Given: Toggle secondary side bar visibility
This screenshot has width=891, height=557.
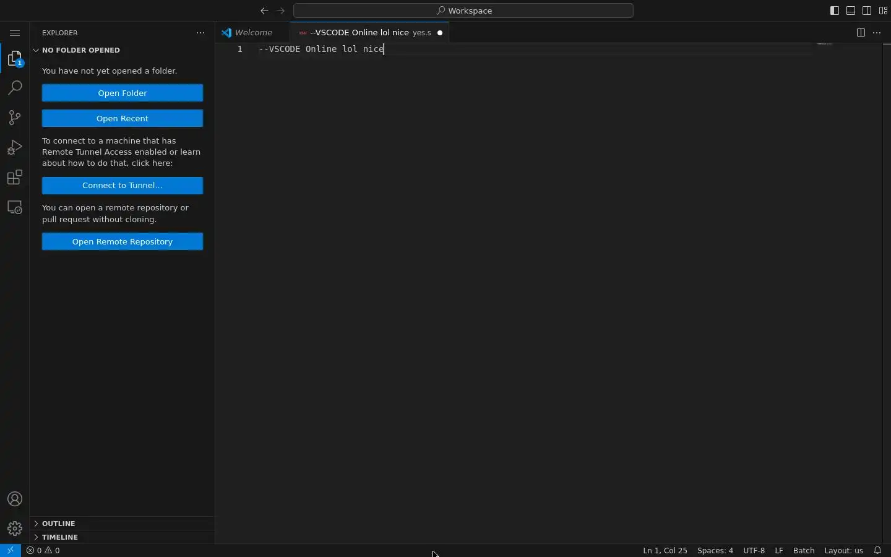Looking at the screenshot, I should click(867, 11).
